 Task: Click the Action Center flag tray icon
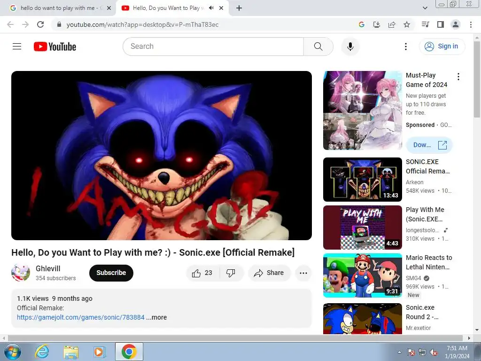[x=411, y=353]
